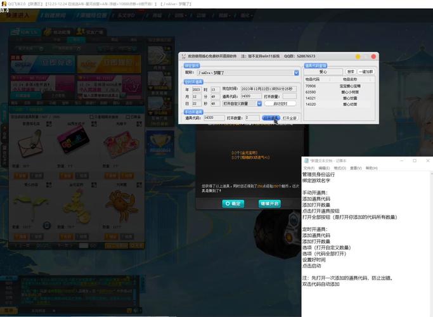Open 编辑(E) menu in Notepad

click(x=324, y=168)
